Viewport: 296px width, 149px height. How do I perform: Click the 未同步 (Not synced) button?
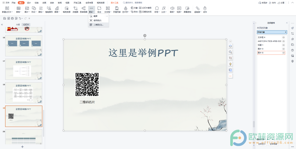263,3
